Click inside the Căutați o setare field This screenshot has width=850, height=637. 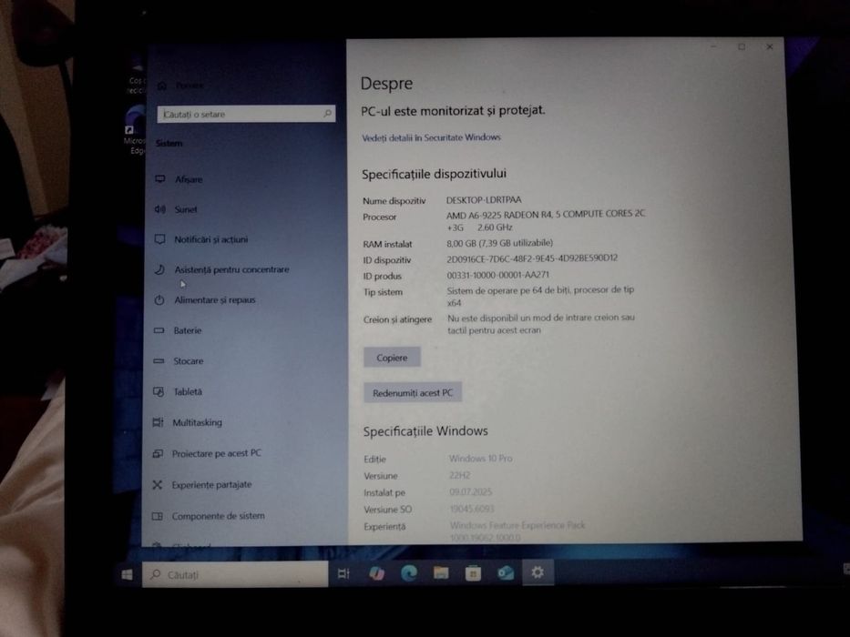pos(246,114)
